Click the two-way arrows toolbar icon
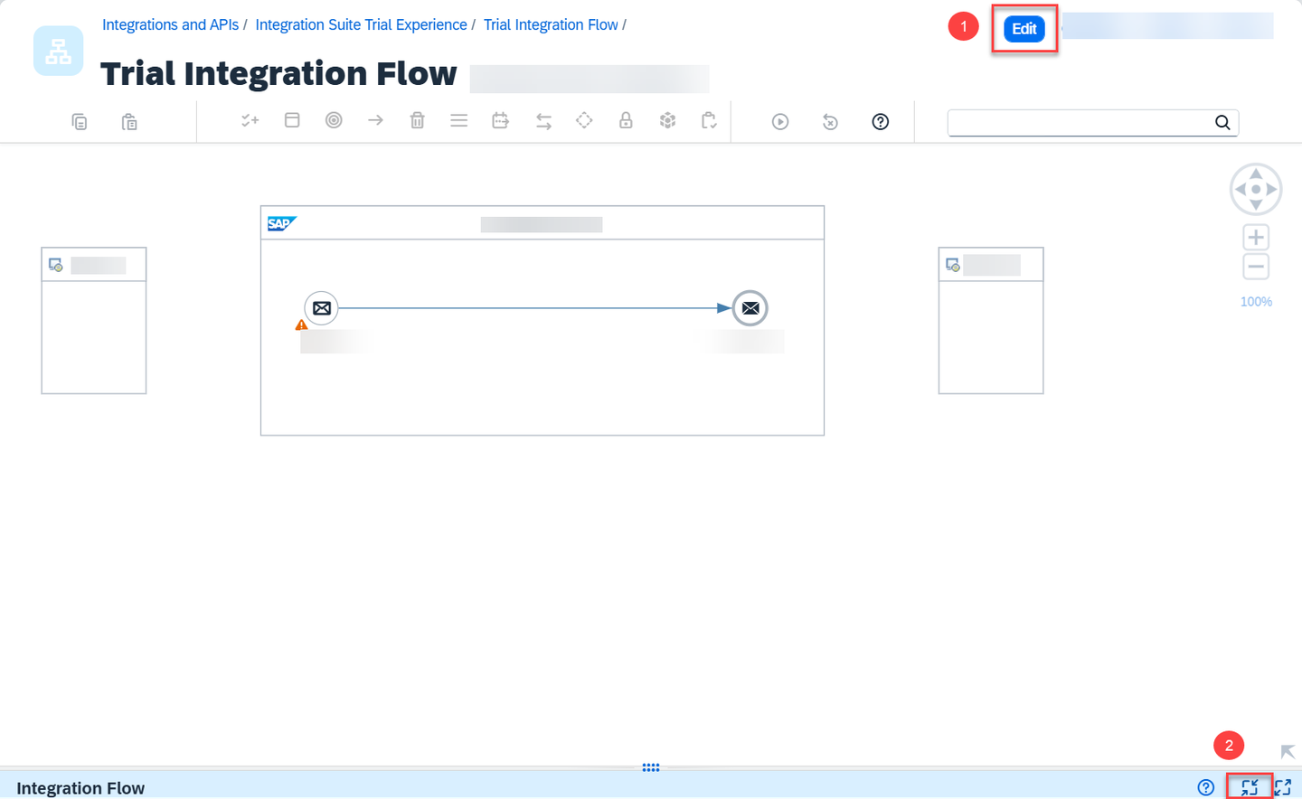The height and width of the screenshot is (799, 1302). [x=543, y=121]
